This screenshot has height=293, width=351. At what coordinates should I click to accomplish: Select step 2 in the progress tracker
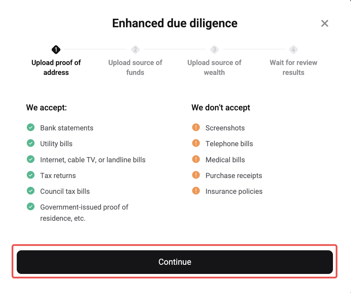[135, 50]
